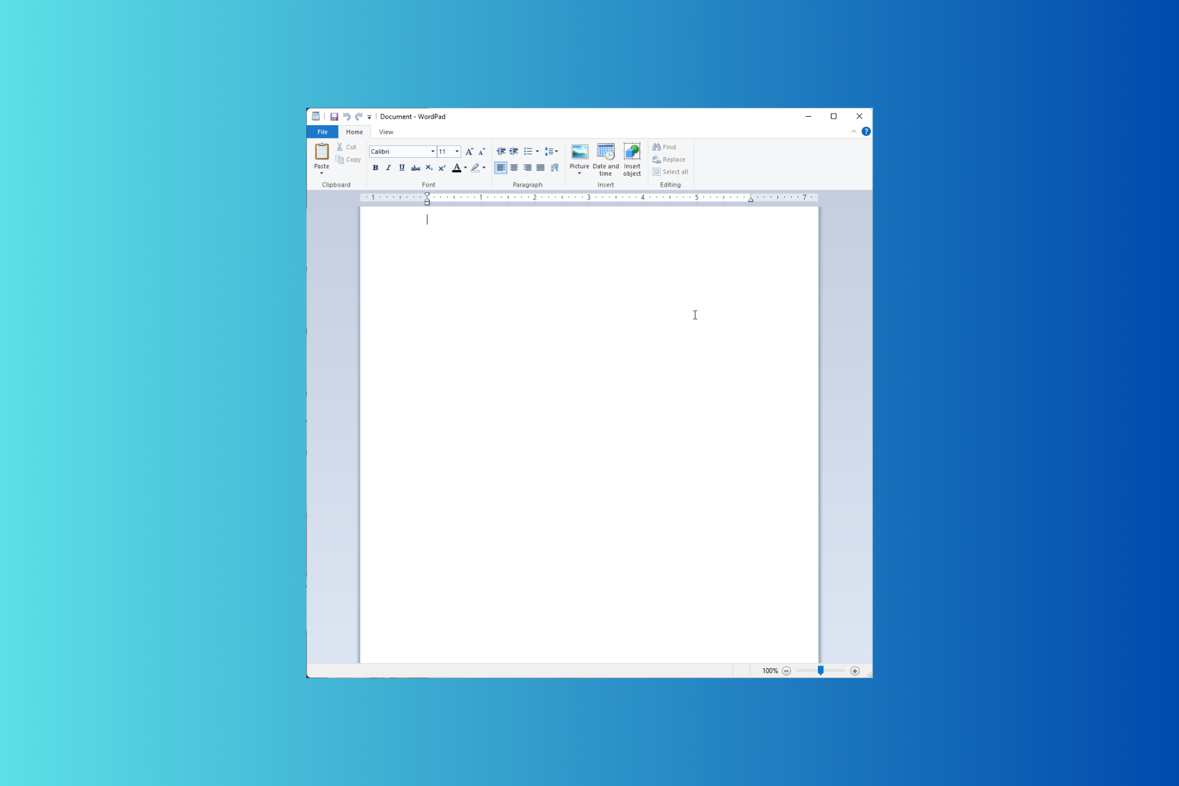Click the Superscript icon
This screenshot has height=786, width=1179.
[442, 168]
